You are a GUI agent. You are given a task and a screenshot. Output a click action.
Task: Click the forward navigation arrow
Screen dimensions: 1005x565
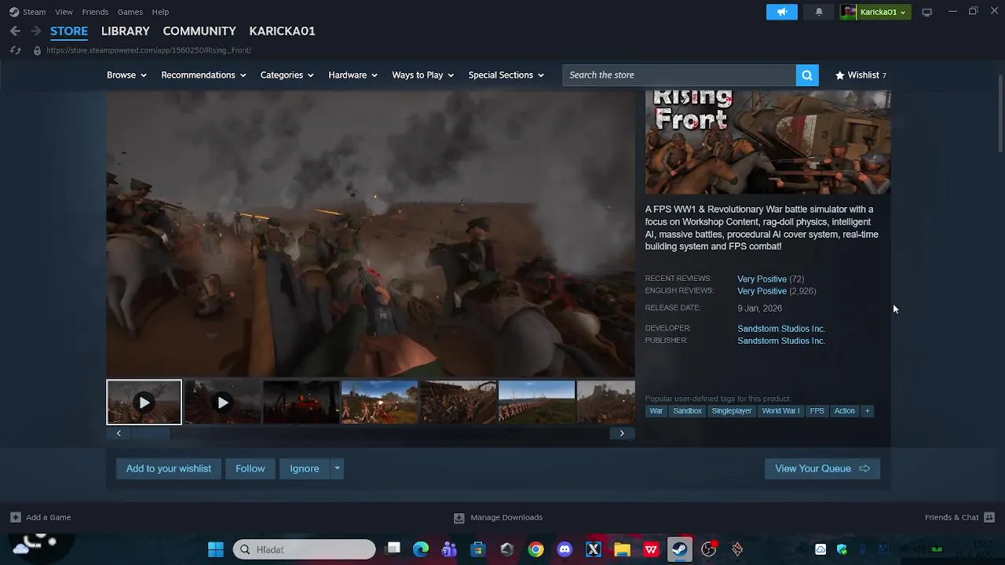pyautogui.click(x=35, y=31)
